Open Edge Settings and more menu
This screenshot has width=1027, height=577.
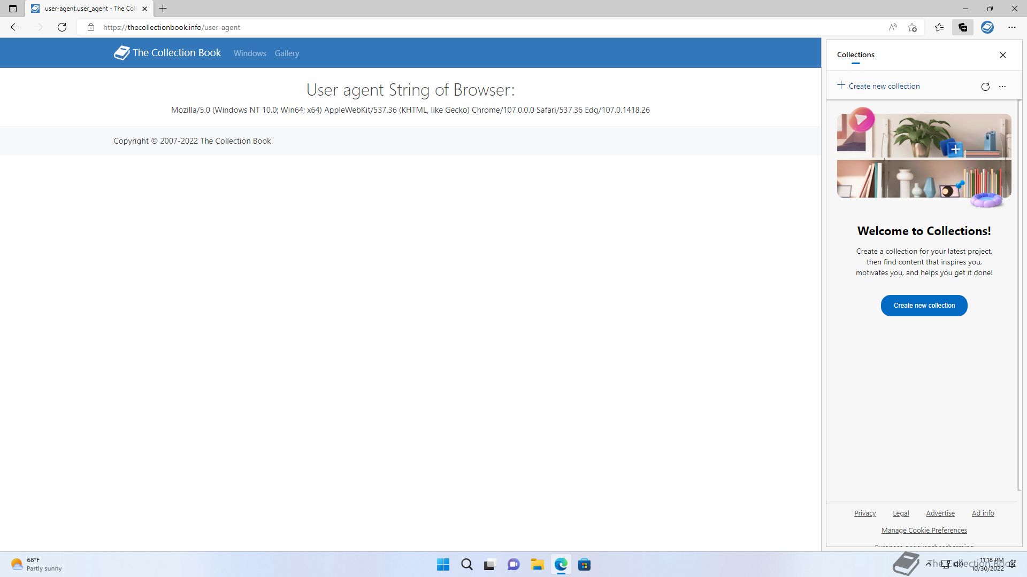[x=1012, y=27]
